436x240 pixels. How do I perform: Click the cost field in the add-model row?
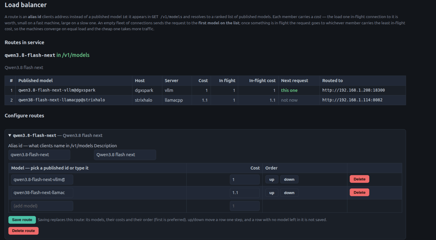point(245,206)
